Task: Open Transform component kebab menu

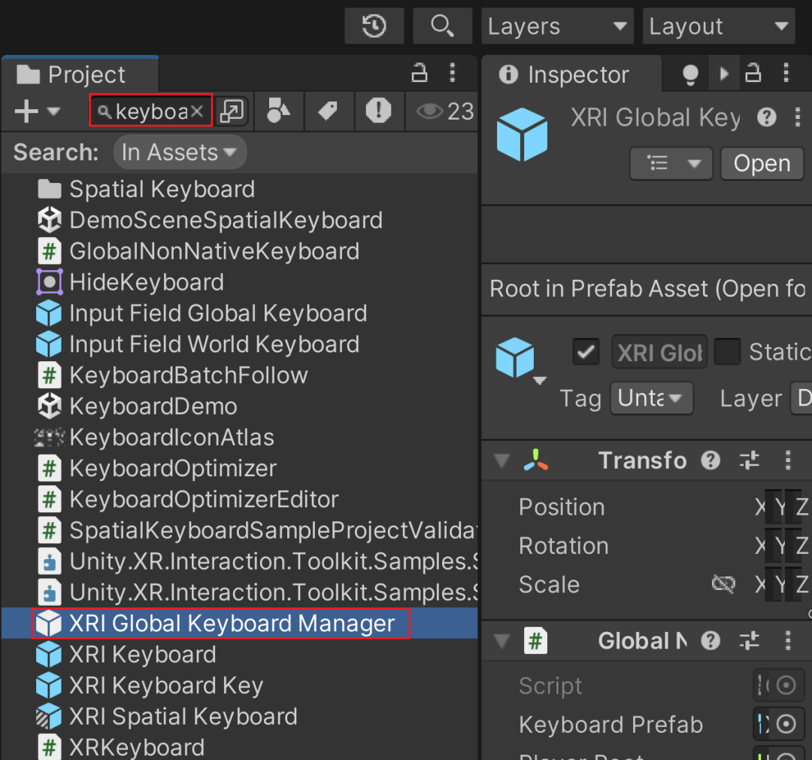Action: click(x=788, y=460)
